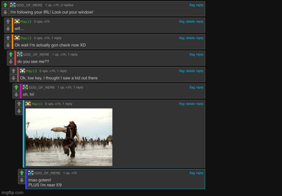
Task: Downvote the "I thought I saw a kid" comment
Action: click(x=13, y=78)
